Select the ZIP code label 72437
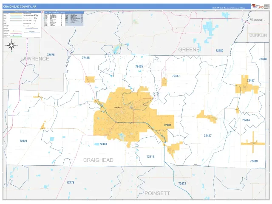 (x=208, y=136)
